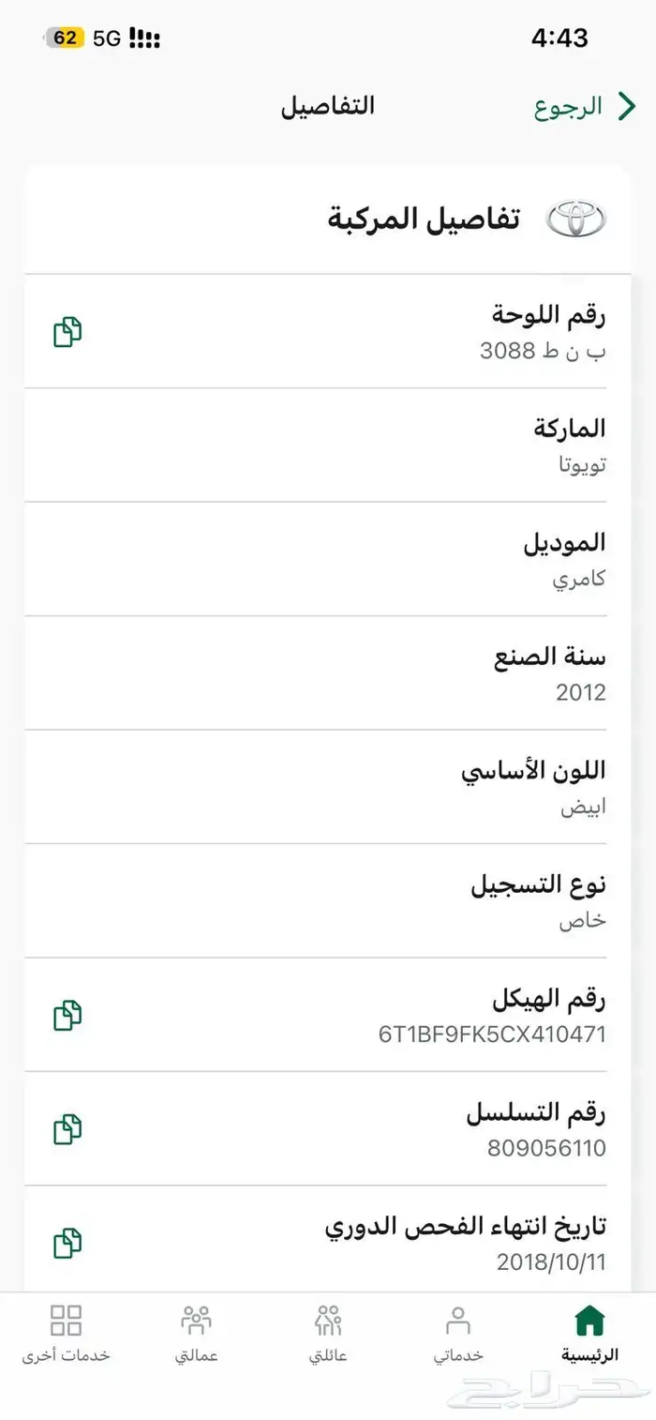Tap the التفاصيل page title

(328, 106)
